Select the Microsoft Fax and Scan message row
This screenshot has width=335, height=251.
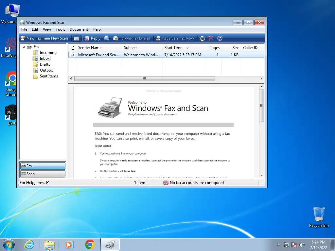167,55
